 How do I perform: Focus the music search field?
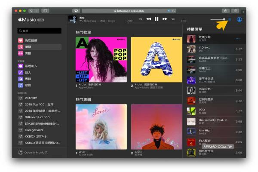coord(39,31)
